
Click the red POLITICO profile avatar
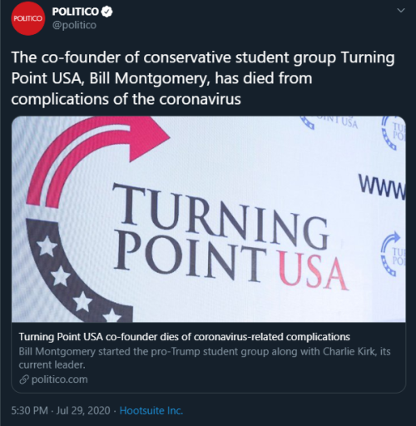(27, 18)
